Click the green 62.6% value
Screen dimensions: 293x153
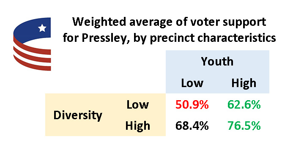pyautogui.click(x=244, y=105)
